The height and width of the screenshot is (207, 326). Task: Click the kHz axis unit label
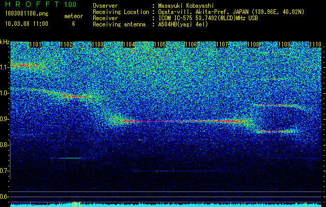(x=5, y=42)
